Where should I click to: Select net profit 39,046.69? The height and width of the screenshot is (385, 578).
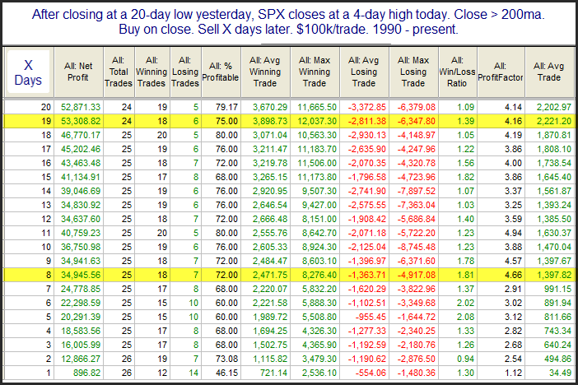tap(81, 191)
